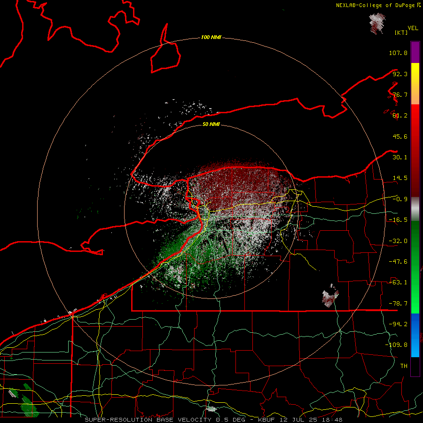Click the isolated gray echo southeast of radar
This screenshot has height=423, width=423.
point(329,296)
